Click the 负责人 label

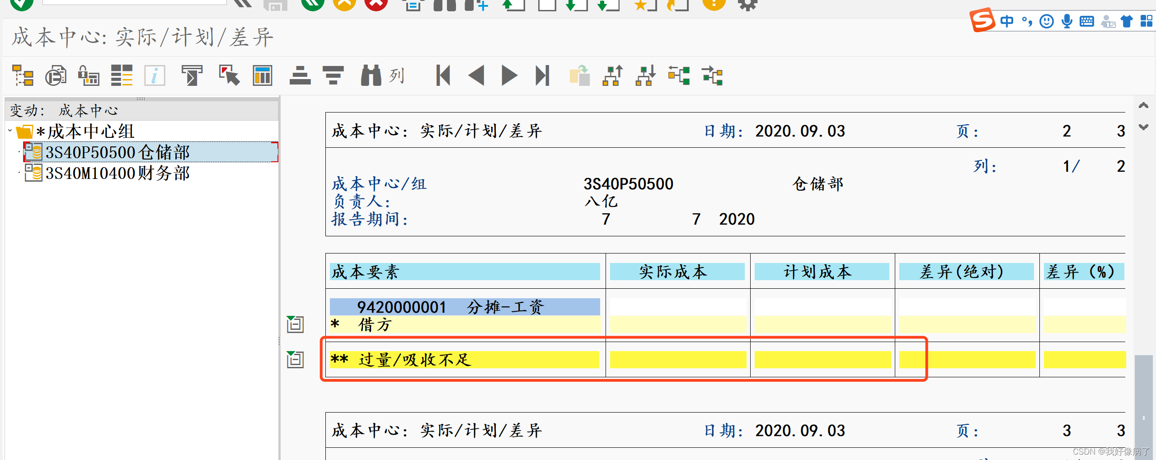(x=361, y=202)
